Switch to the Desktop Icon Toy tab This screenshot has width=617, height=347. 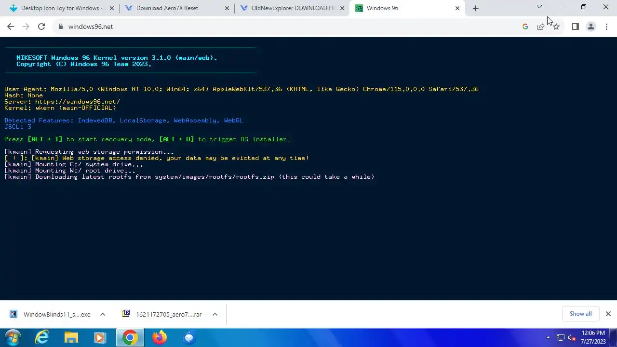click(60, 8)
